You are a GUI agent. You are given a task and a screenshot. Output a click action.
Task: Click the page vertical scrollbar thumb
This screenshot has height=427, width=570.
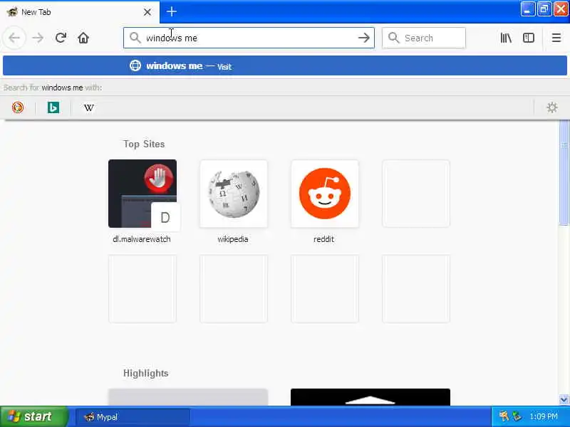564,173
